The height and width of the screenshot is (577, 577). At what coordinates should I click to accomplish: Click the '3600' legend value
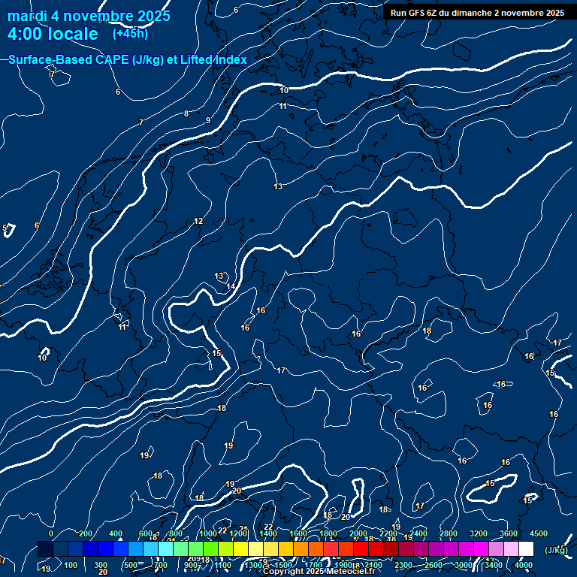tap(509, 533)
